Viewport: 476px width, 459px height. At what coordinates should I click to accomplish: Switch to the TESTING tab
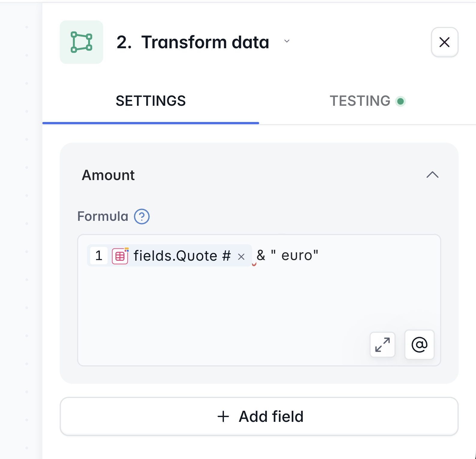(360, 101)
